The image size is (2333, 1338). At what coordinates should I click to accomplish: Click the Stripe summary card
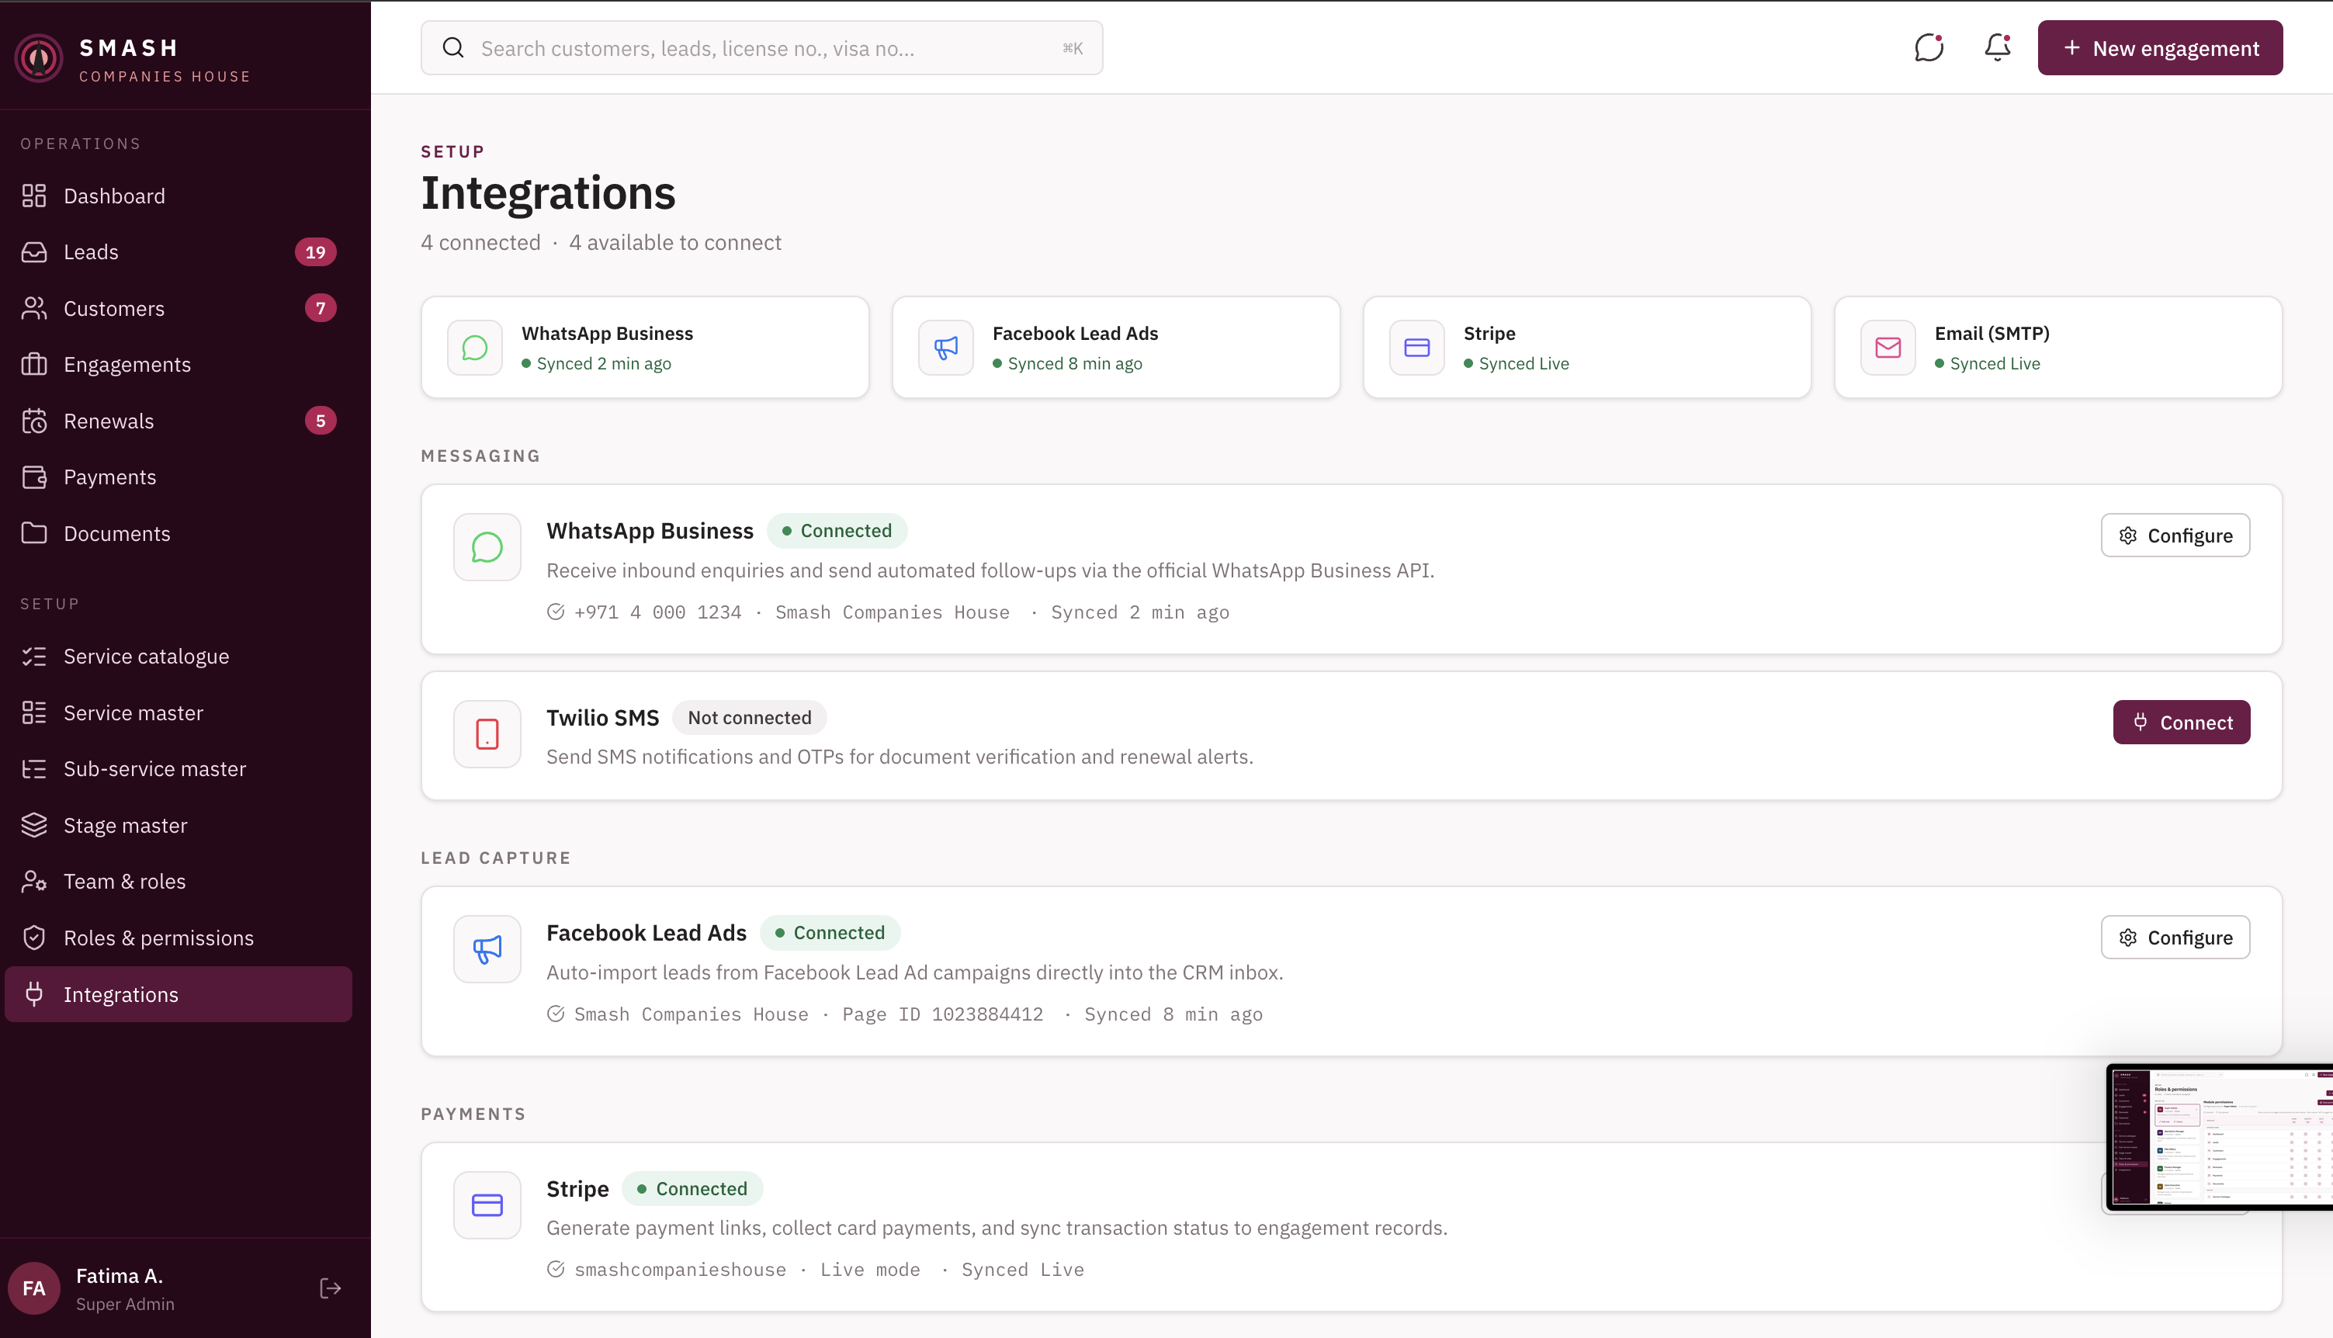[x=1587, y=348]
